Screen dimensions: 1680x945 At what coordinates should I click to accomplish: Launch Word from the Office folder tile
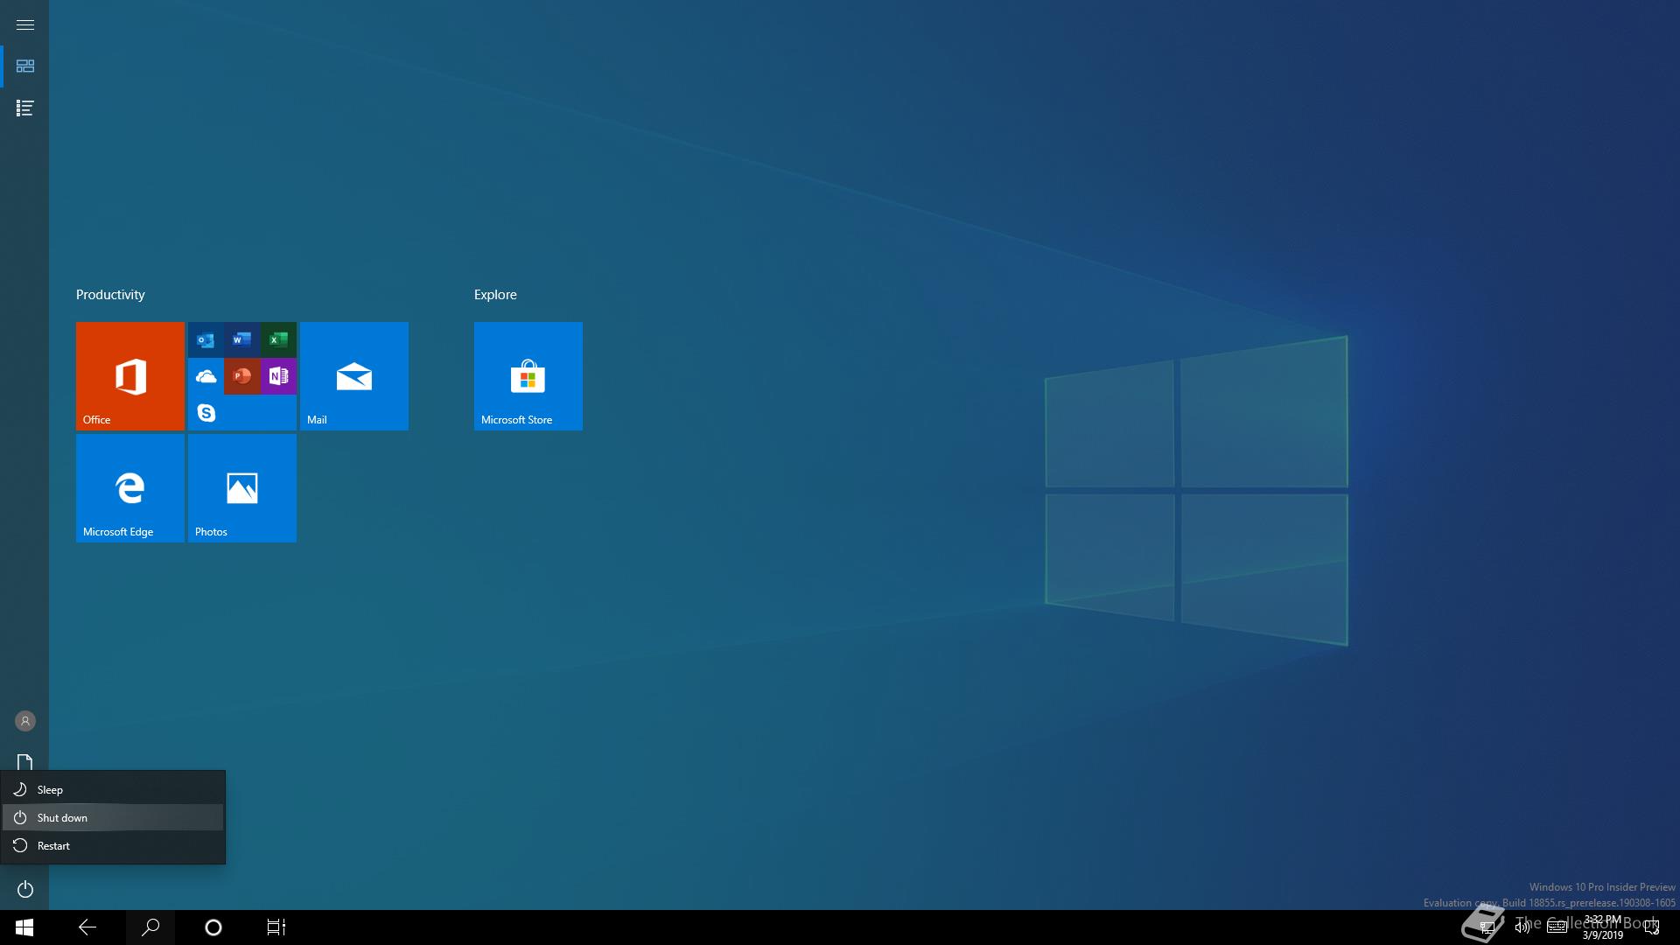242,339
